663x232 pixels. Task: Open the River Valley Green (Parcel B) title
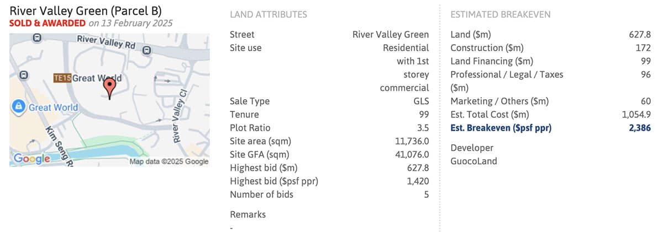point(86,10)
